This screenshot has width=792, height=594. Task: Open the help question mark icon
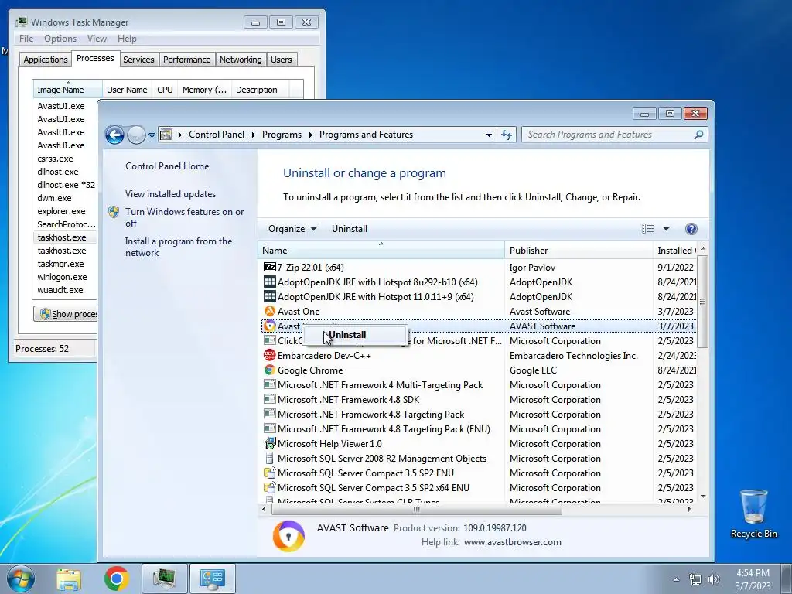(691, 229)
